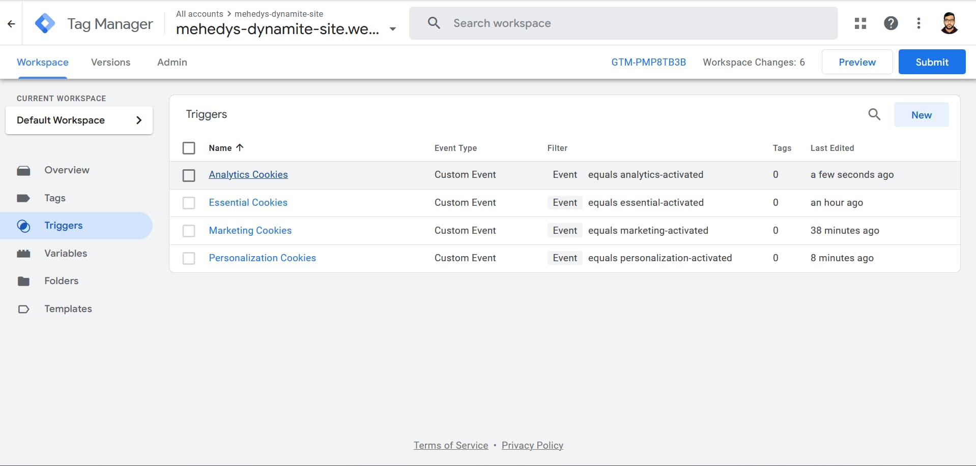Click the Name column sort arrow

click(240, 147)
